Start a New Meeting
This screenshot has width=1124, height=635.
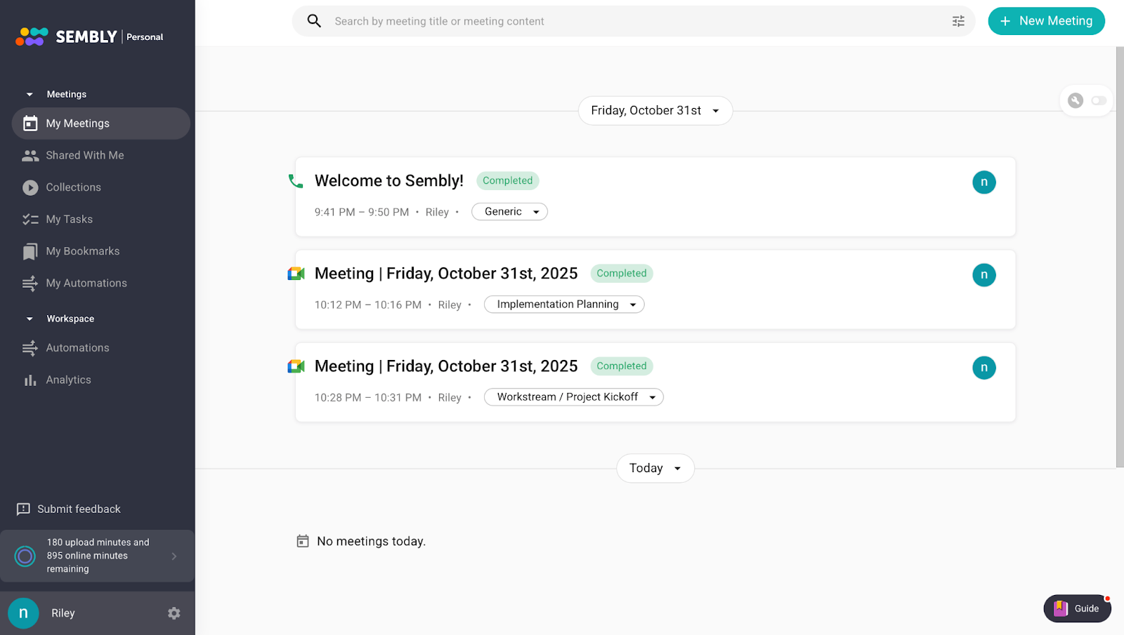click(x=1045, y=21)
